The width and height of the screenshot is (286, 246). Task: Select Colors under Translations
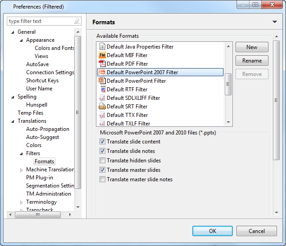pos(34,145)
